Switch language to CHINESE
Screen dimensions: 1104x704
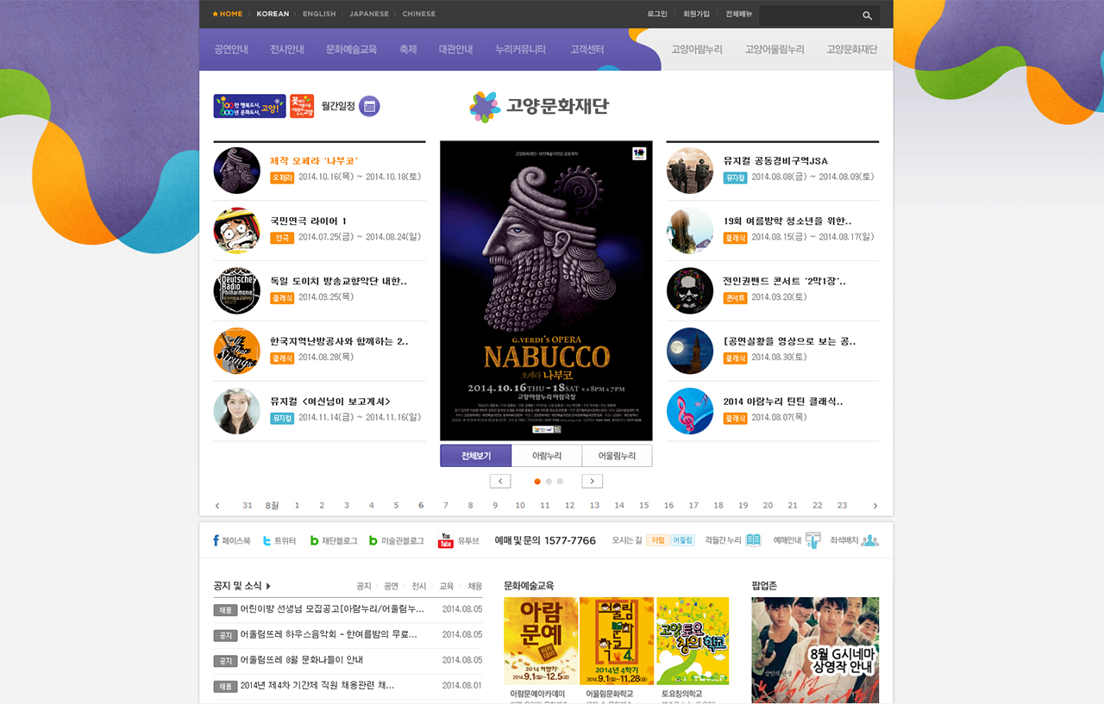click(419, 14)
